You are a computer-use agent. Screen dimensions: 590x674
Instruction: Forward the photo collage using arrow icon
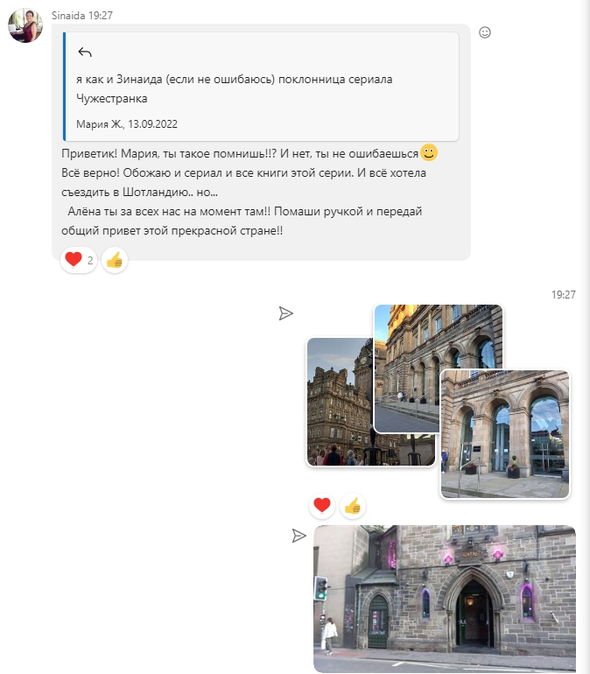285,313
